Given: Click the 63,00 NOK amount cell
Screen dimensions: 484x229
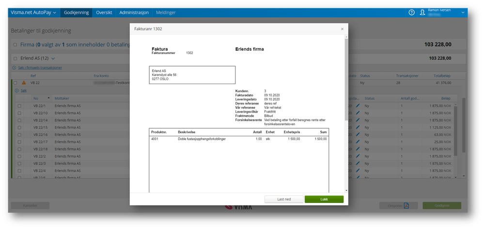Looking at the screenshot, I should [442, 135].
